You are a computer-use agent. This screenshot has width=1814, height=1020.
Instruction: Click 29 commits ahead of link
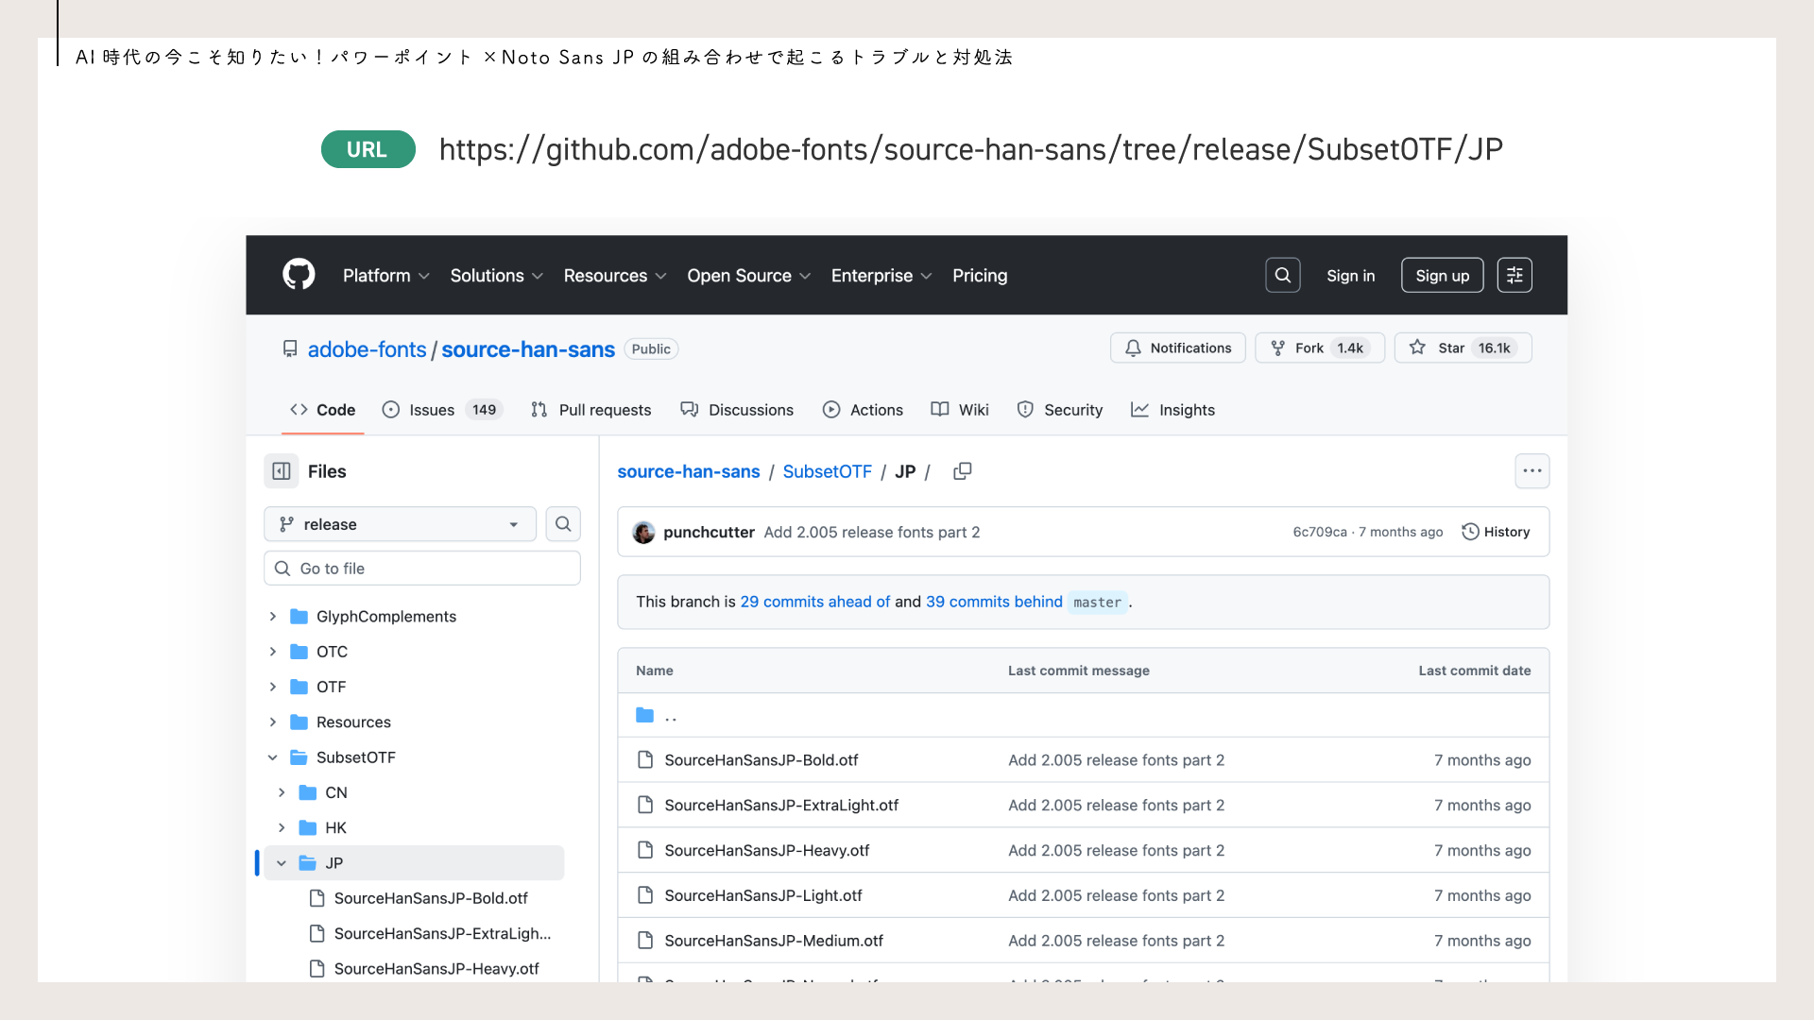tap(814, 602)
